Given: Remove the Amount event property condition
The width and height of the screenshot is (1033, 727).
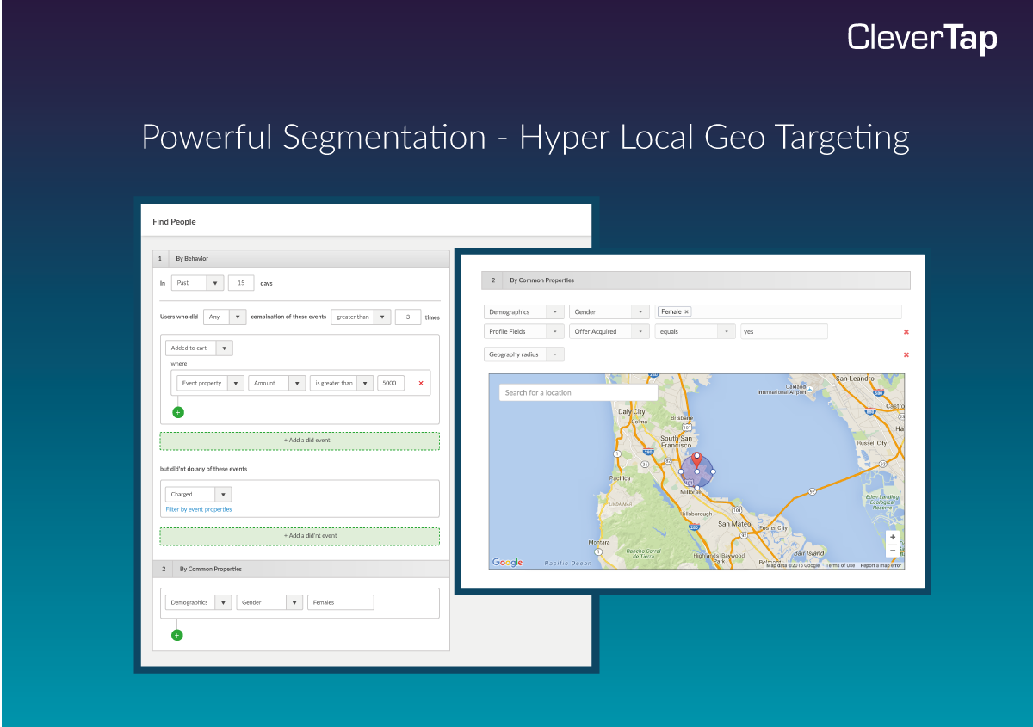Looking at the screenshot, I should pyautogui.click(x=421, y=383).
